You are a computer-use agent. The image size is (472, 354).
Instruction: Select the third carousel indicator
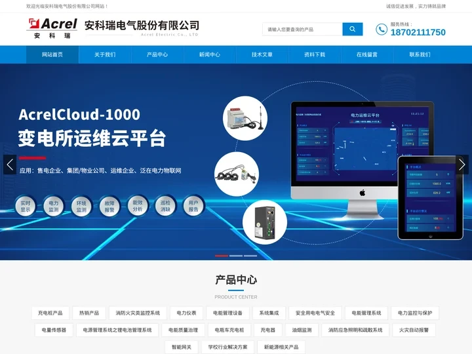250,256
